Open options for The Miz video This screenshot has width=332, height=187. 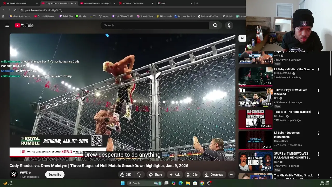(x=318, y=176)
